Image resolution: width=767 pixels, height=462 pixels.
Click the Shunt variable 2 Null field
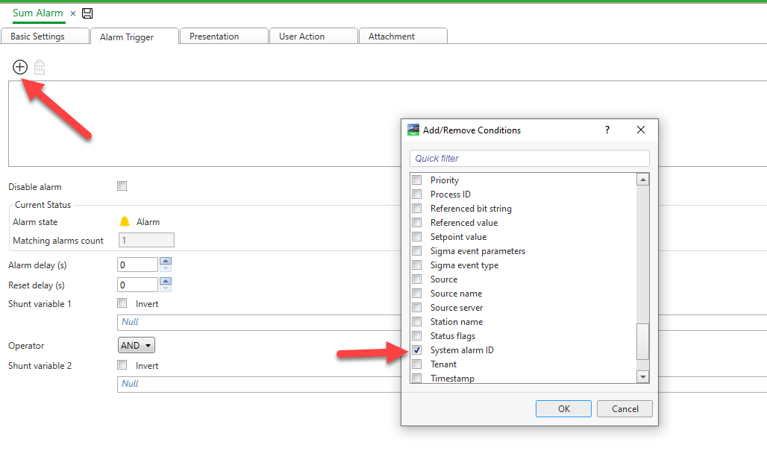click(x=259, y=384)
